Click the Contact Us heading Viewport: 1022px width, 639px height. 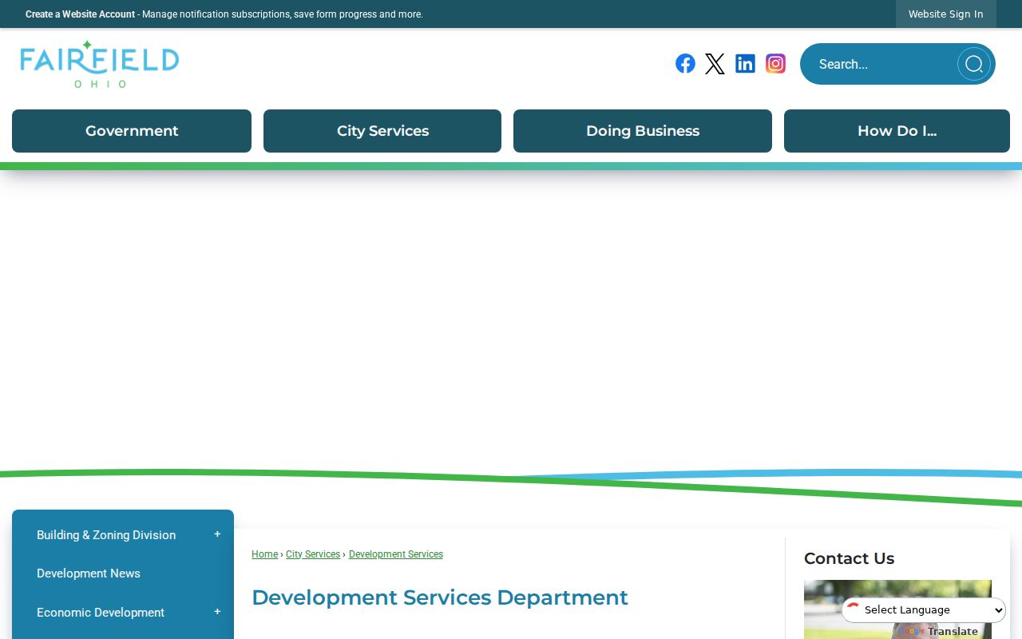pyautogui.click(x=849, y=558)
